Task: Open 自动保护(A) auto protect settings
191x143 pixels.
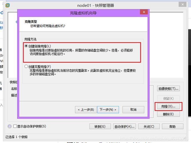Action: click(124, 127)
